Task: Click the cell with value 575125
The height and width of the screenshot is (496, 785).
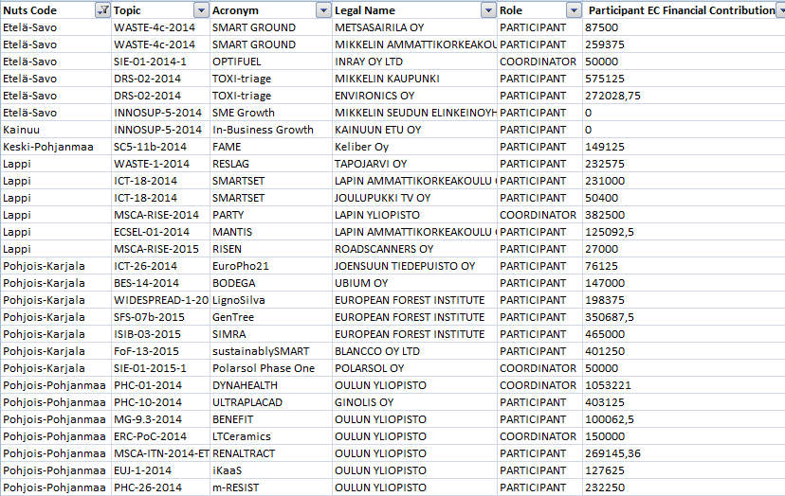Action: [684, 79]
